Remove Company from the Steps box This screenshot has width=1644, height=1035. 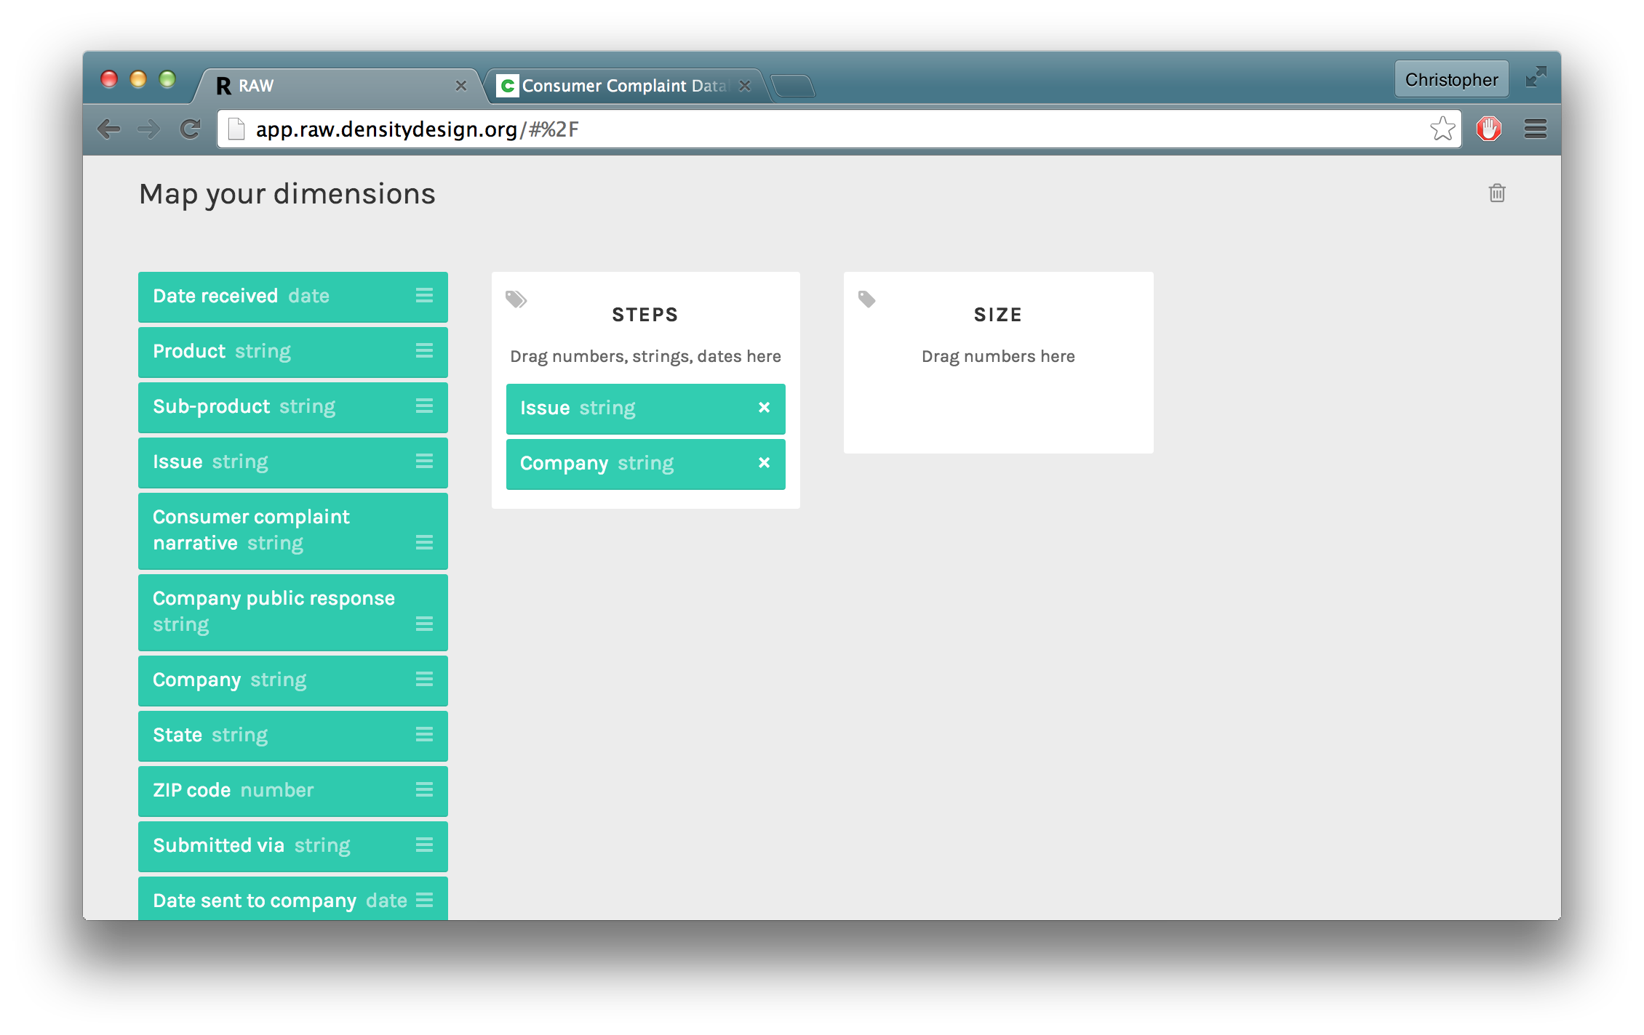pyautogui.click(x=764, y=463)
